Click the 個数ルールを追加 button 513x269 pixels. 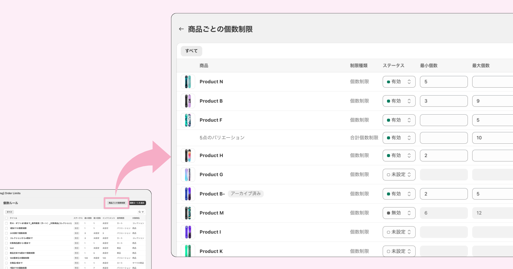pyautogui.click(x=137, y=203)
